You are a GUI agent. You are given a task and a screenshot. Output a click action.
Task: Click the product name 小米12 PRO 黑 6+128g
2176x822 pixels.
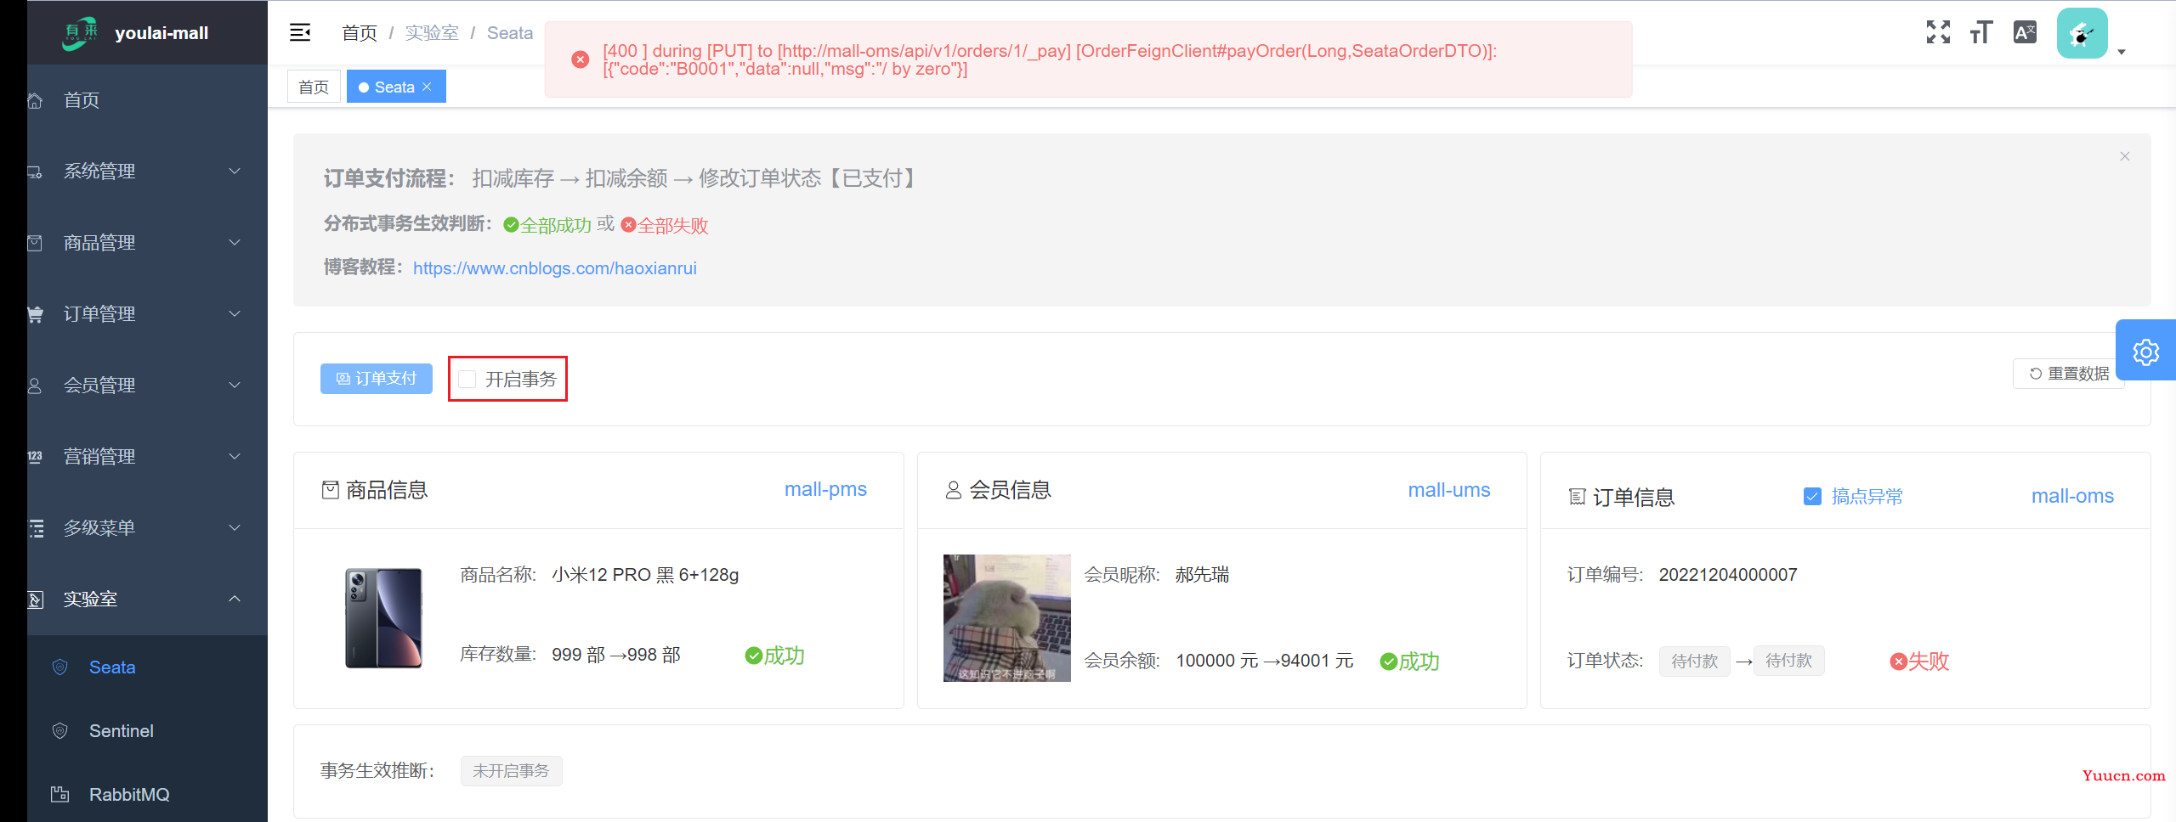point(645,575)
